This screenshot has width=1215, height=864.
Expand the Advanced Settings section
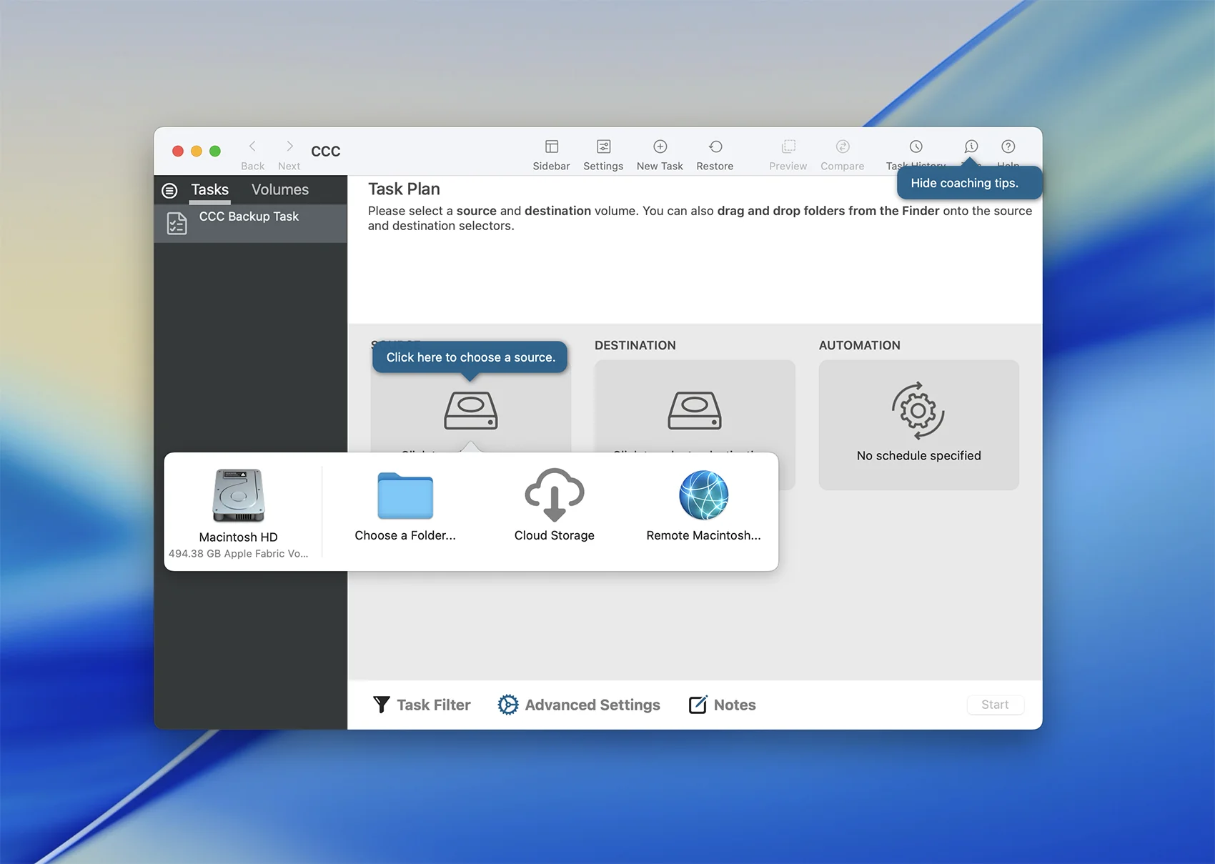pos(579,705)
